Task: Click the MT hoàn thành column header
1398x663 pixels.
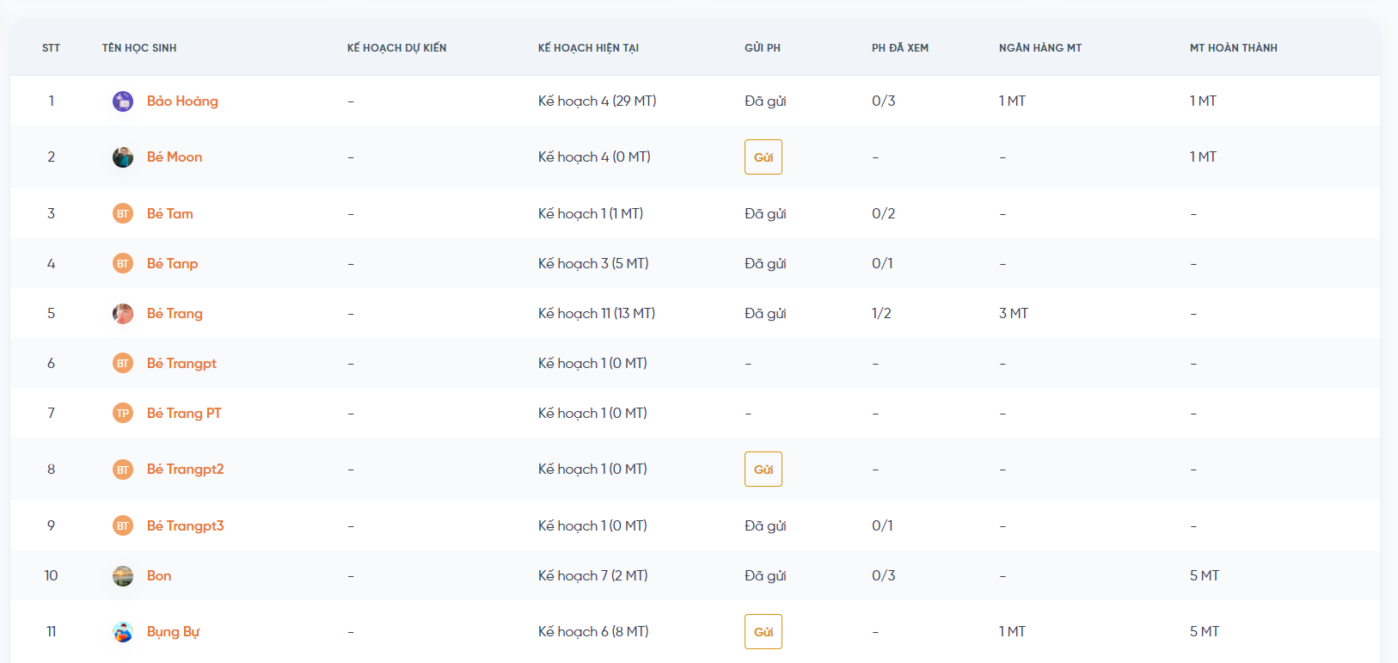Action: (x=1233, y=48)
